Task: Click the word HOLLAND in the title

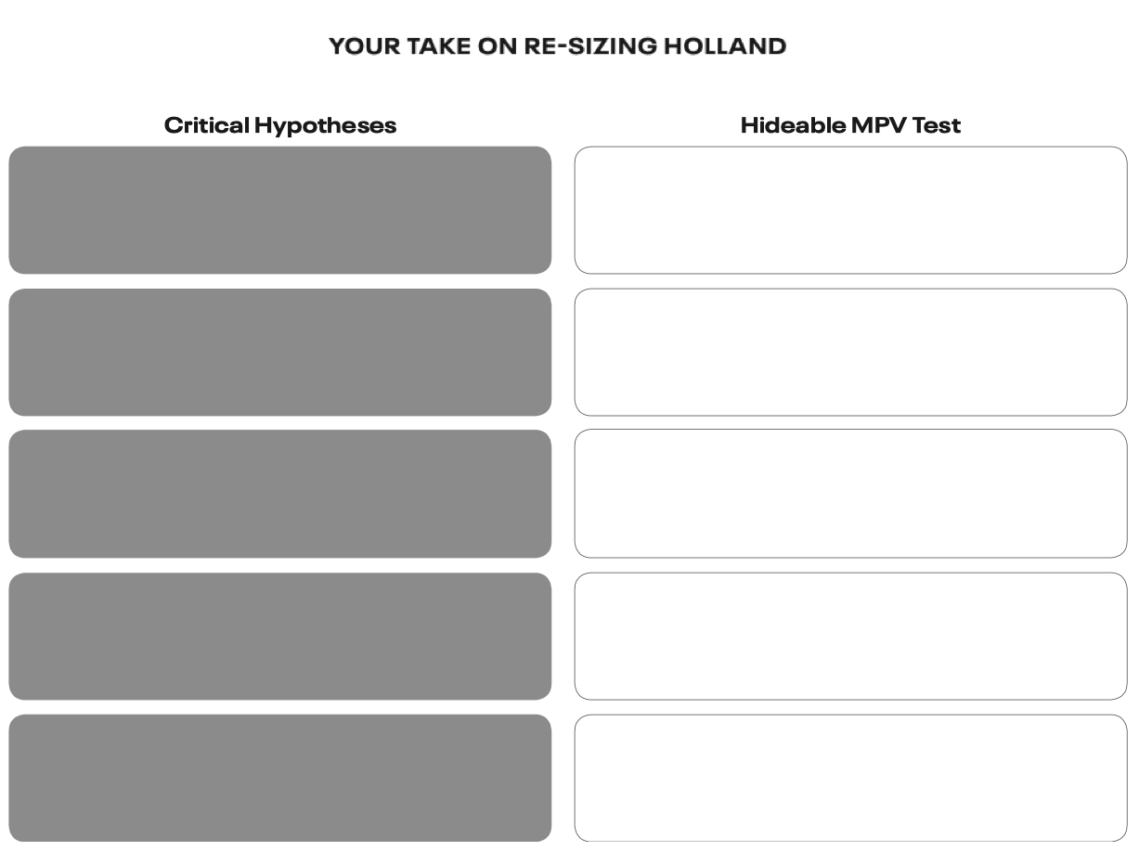Action: (x=725, y=46)
